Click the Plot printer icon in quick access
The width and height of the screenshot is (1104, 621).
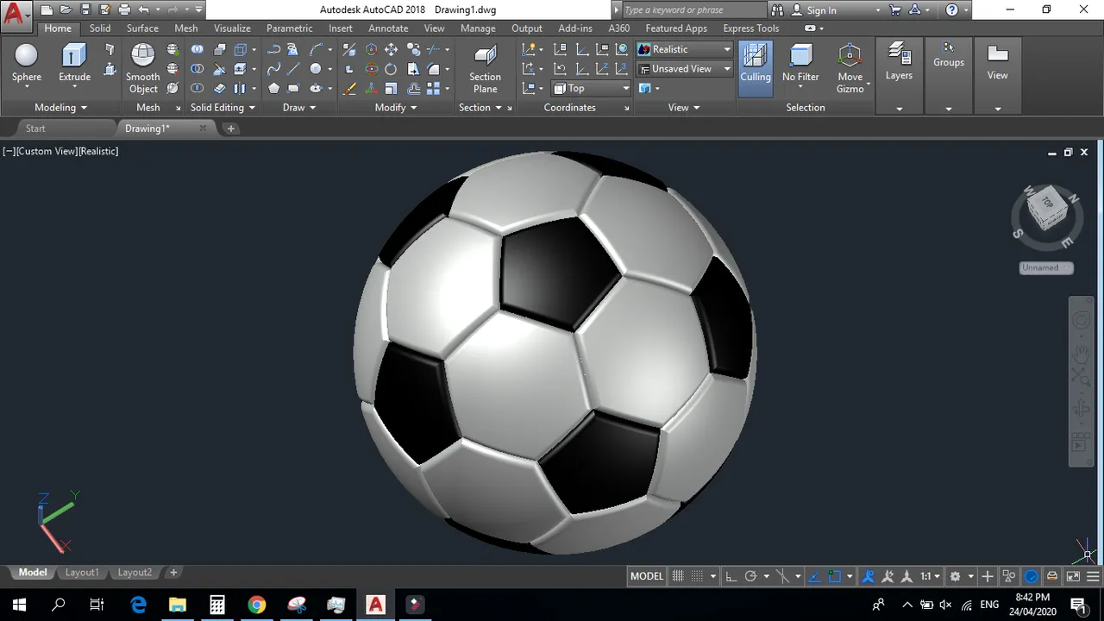click(x=124, y=10)
